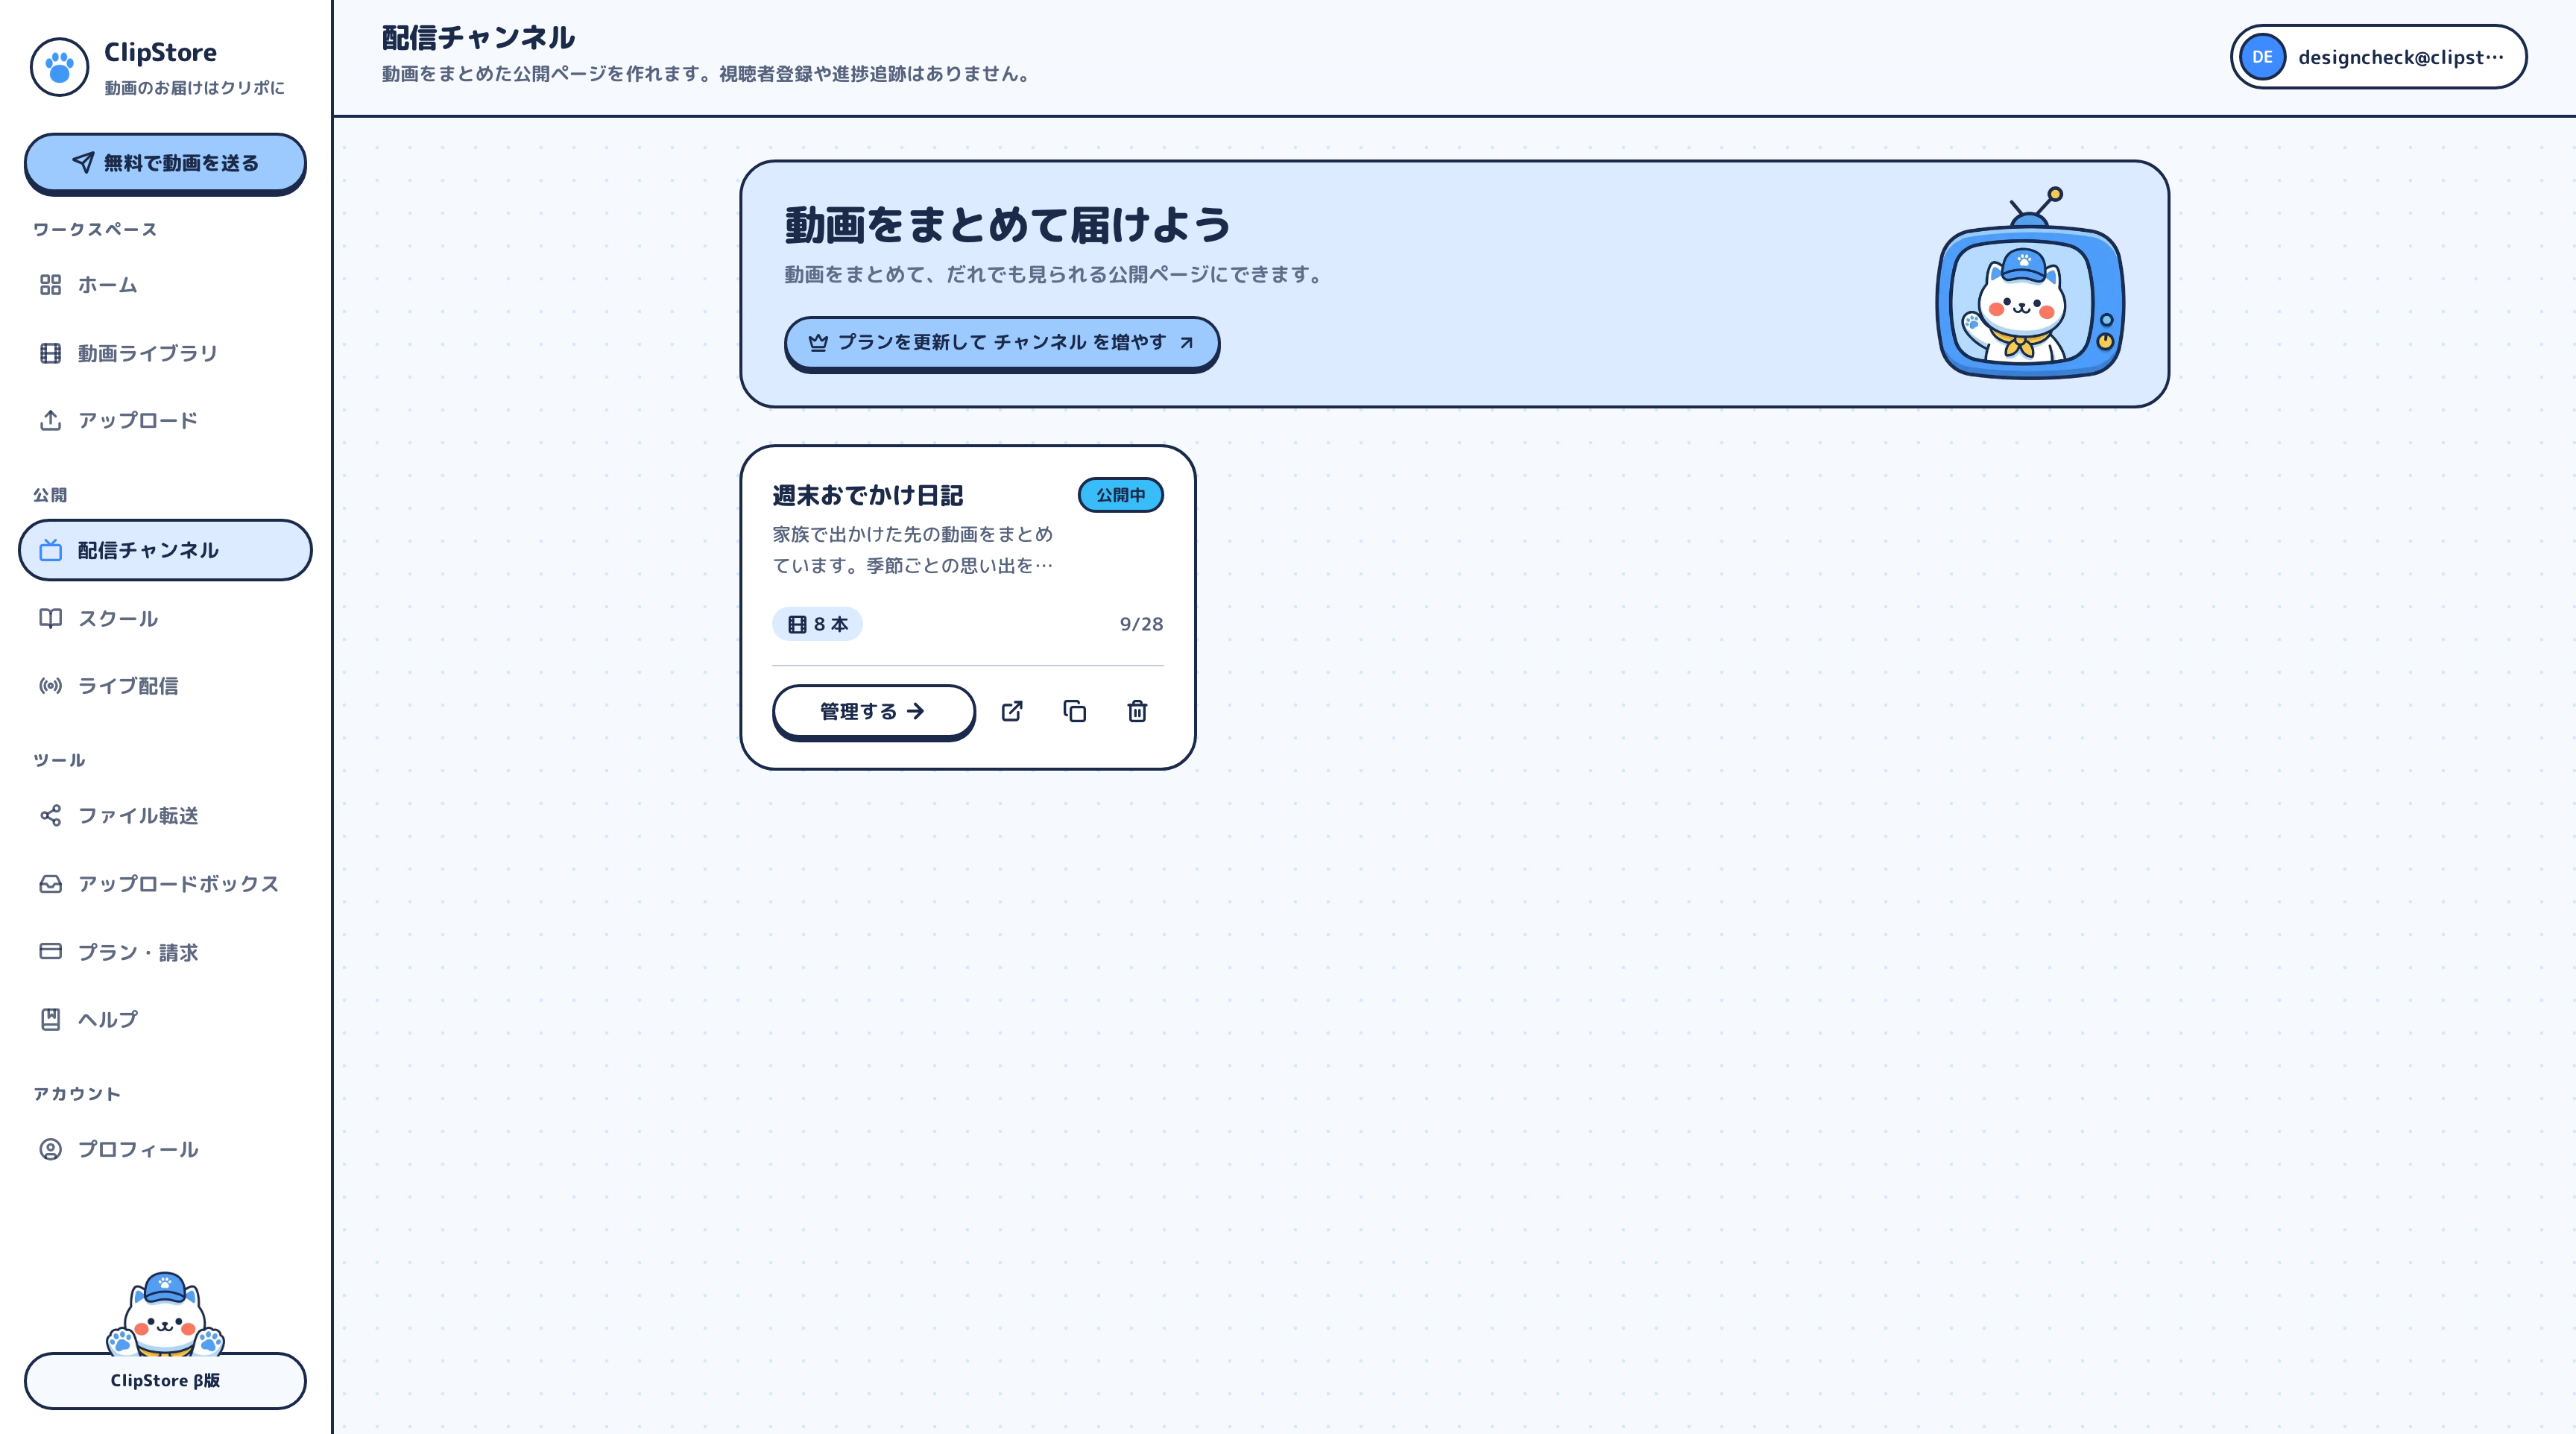Click the 家族で出かけた先の動画 description text
Screen dimensions: 2576x1434
[912, 550]
